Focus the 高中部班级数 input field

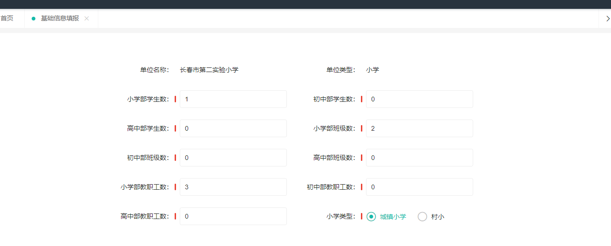coord(420,158)
